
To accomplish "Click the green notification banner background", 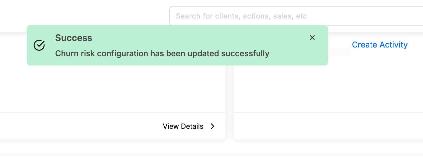I will [177, 45].
